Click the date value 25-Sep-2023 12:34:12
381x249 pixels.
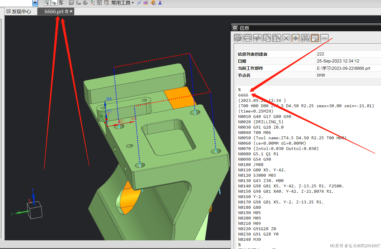point(338,61)
